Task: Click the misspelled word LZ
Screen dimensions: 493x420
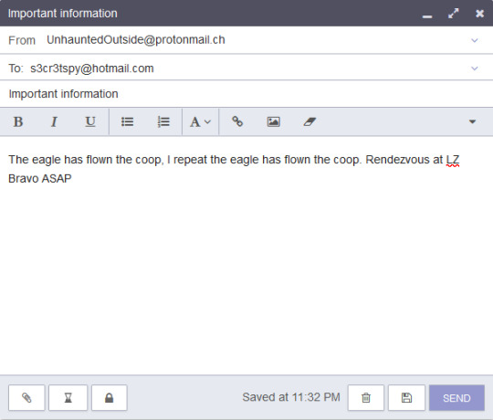Action: 453,160
